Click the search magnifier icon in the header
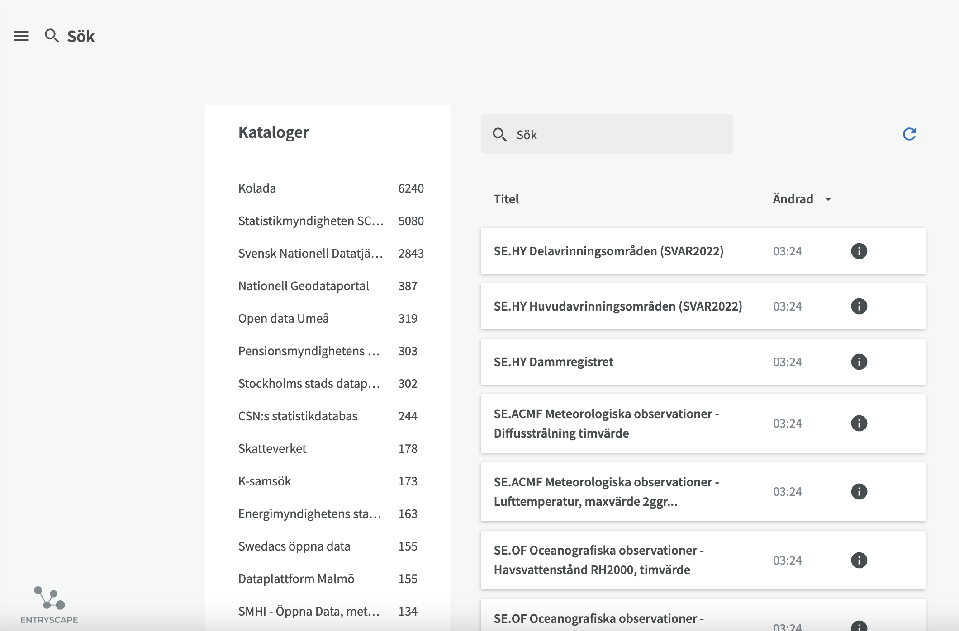The width and height of the screenshot is (959, 631). [52, 36]
